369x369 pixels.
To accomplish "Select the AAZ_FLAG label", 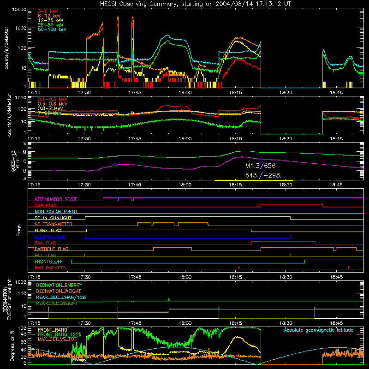I will 45,256.
